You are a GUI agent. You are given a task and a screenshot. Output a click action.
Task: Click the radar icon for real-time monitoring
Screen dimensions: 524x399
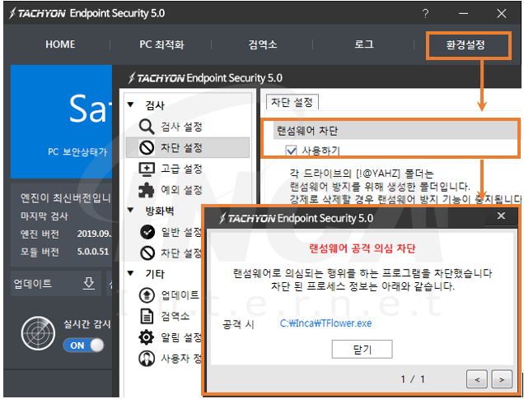[38, 333]
